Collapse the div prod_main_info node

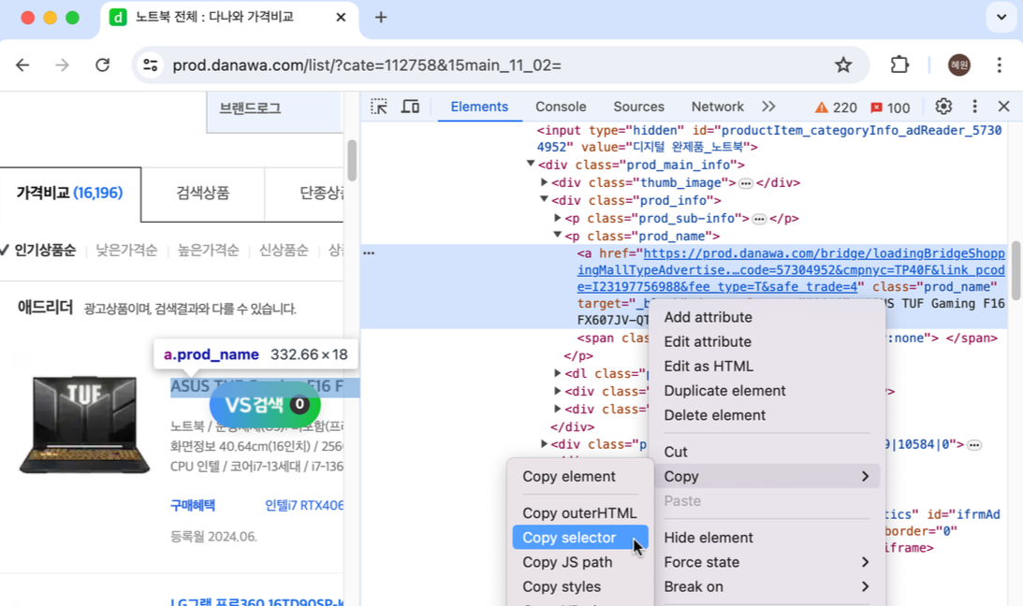531,165
